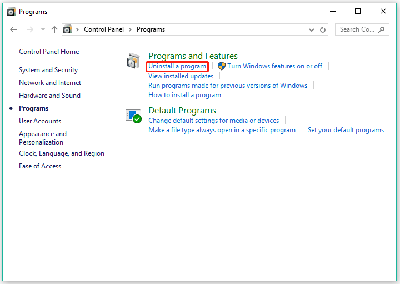Click Uninstall a program

[177, 66]
